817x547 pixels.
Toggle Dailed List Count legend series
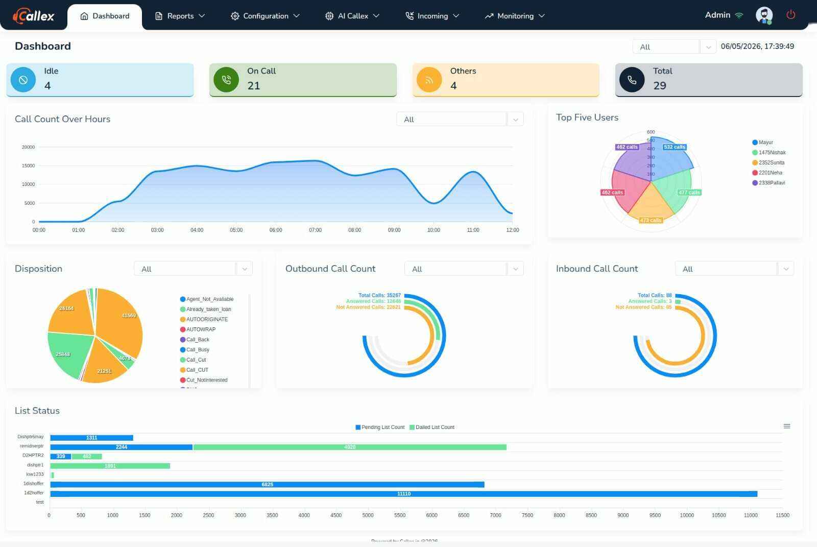pyautogui.click(x=432, y=427)
